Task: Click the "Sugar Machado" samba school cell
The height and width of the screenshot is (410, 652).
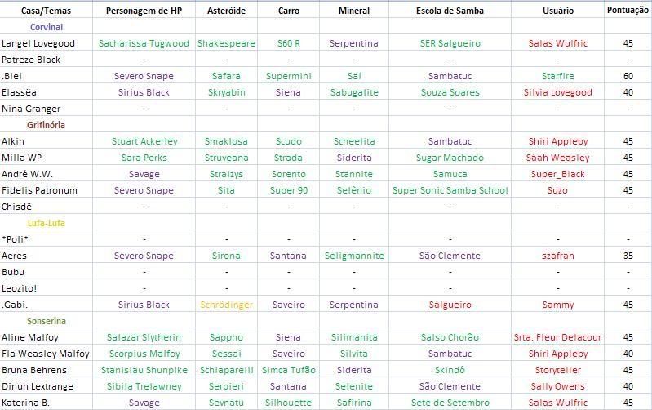Action: click(x=450, y=158)
